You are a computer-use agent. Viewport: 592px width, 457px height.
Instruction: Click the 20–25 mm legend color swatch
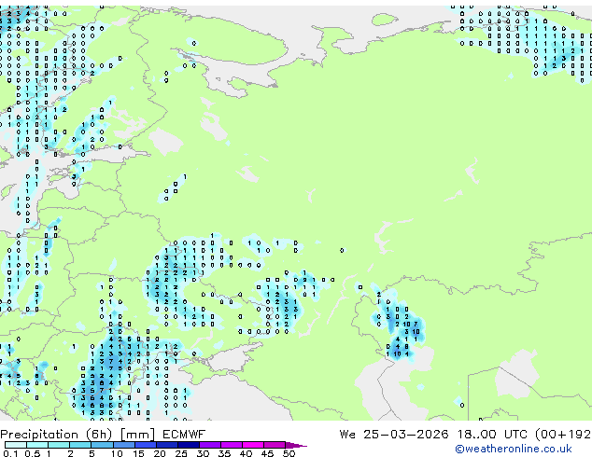(167, 445)
